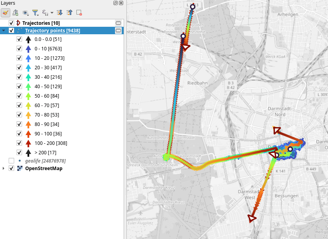
Task: Click the trajectory arrowhead near Darmstadt West
Action: click(x=251, y=218)
